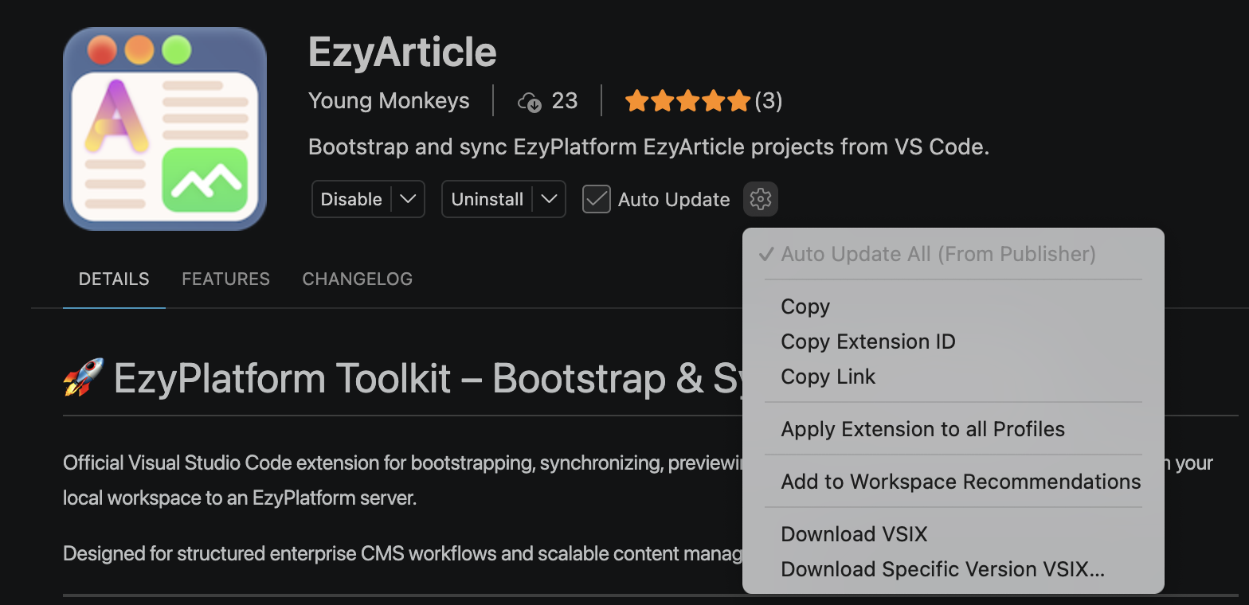The width and height of the screenshot is (1249, 605).
Task: Toggle the Auto Update checkbox
Action: coord(596,199)
